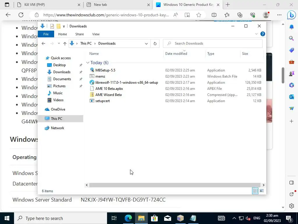This screenshot has width=298, height=224.
Task: Click the Split screen icon
Action: coord(214,15)
